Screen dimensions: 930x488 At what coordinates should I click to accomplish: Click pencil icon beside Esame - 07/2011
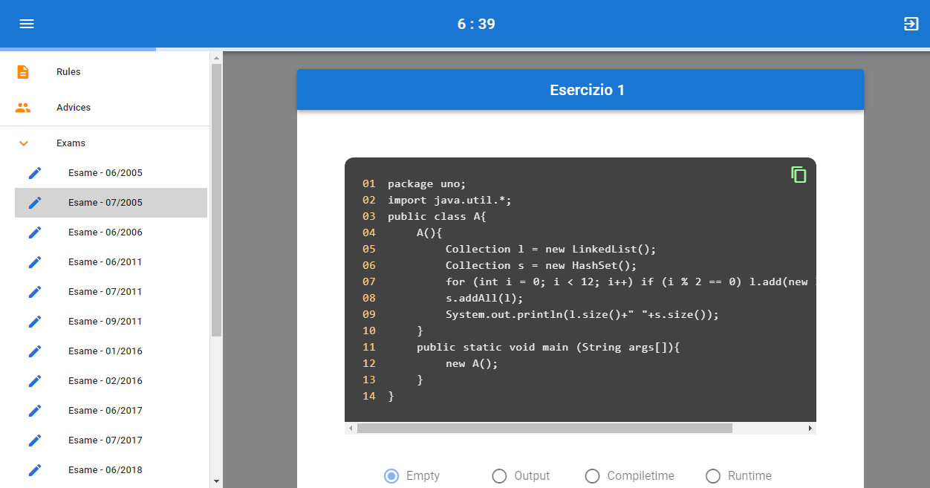(35, 292)
